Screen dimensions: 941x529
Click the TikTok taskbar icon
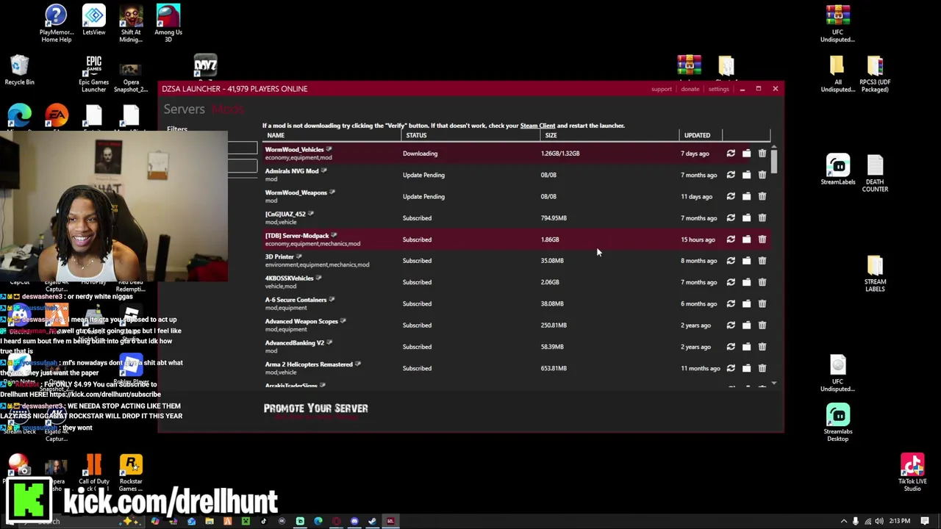pyautogui.click(x=263, y=522)
